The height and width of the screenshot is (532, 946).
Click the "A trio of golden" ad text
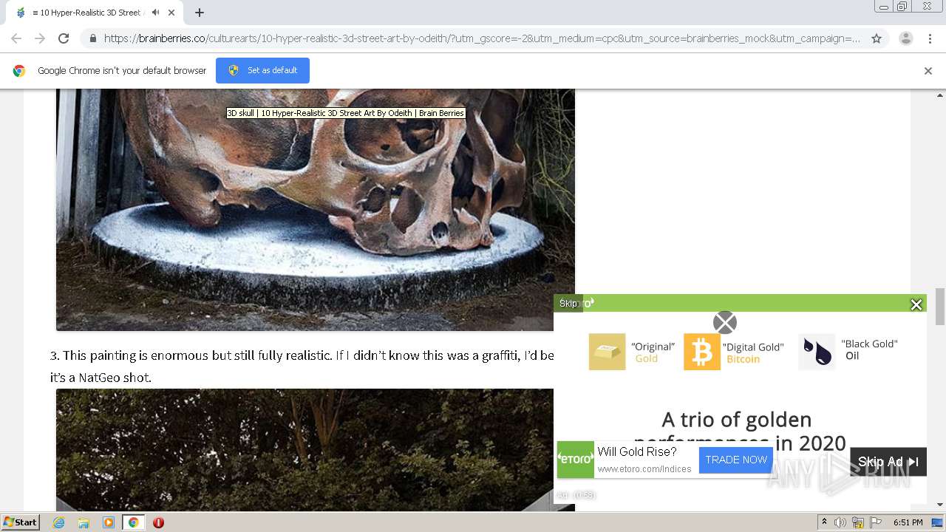tap(737, 420)
